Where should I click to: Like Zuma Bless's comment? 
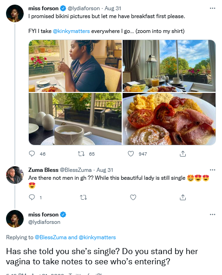(133, 197)
